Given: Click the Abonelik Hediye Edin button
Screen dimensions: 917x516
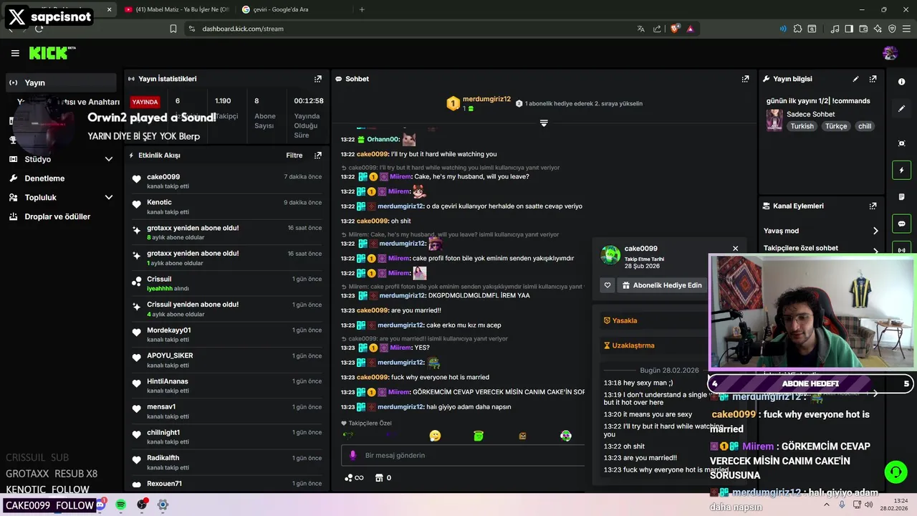Looking at the screenshot, I should point(661,285).
